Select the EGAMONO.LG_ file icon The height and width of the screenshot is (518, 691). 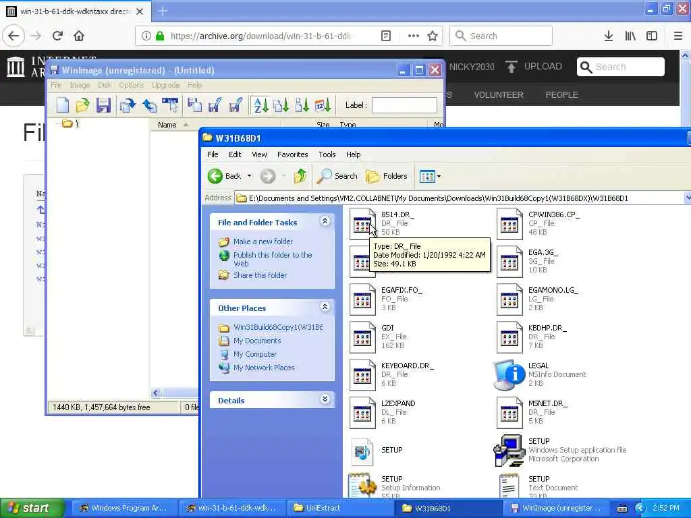[x=509, y=299]
